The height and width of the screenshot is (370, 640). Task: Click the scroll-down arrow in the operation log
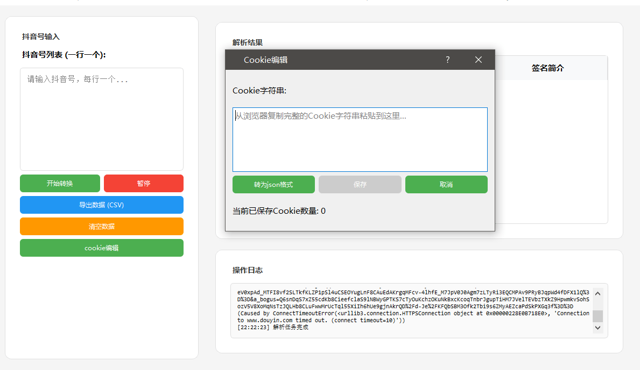click(597, 327)
